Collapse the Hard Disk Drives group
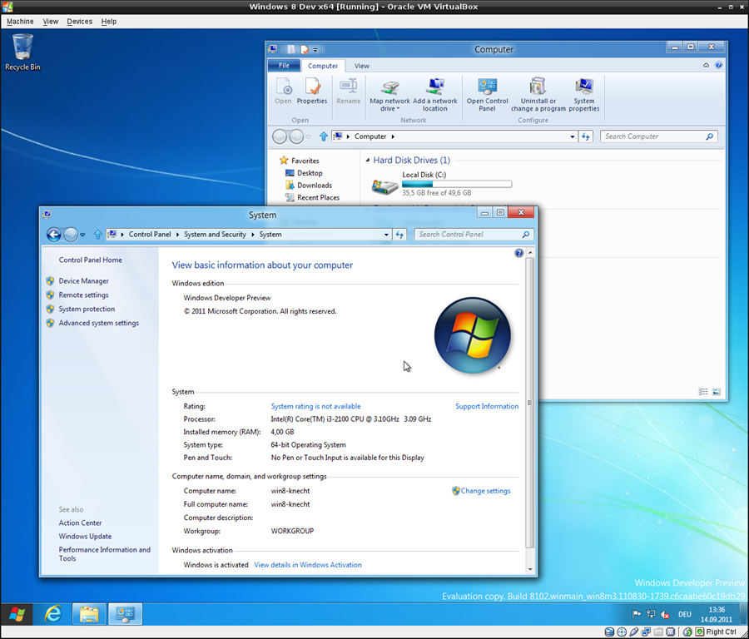This screenshot has width=749, height=639. [367, 160]
